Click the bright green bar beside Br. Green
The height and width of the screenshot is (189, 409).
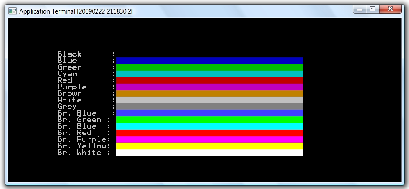(x=209, y=120)
